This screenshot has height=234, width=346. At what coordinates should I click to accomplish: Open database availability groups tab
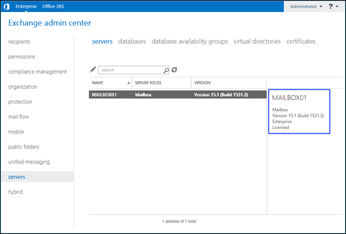pos(189,42)
